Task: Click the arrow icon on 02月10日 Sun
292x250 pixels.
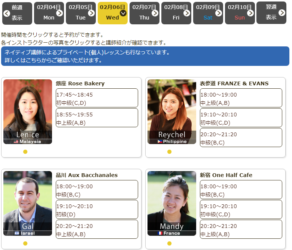Action: pos(250,13)
